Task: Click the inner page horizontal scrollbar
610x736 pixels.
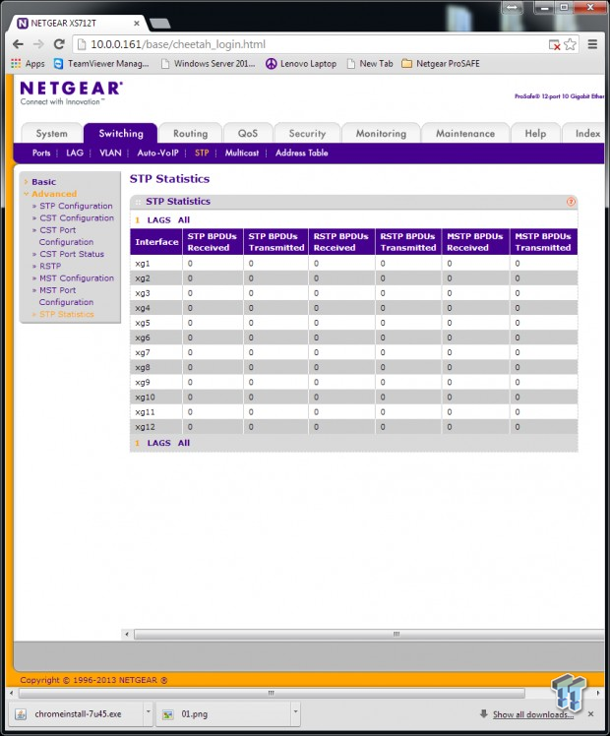Action: [x=369, y=635]
